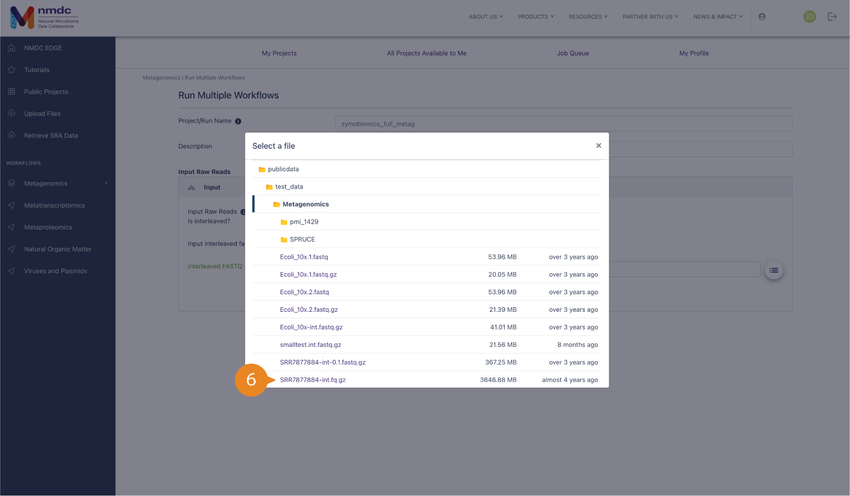The width and height of the screenshot is (850, 496).
Task: Open Natural Organic Matter workflow
Action: point(57,249)
